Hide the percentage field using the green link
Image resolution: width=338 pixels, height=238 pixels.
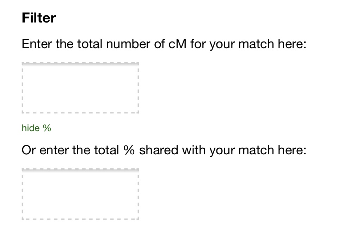click(36, 128)
